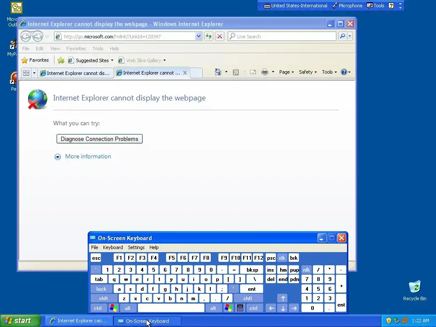This screenshot has width=436, height=327.
Task: Expand the address bar dropdown arrow
Action: point(198,36)
